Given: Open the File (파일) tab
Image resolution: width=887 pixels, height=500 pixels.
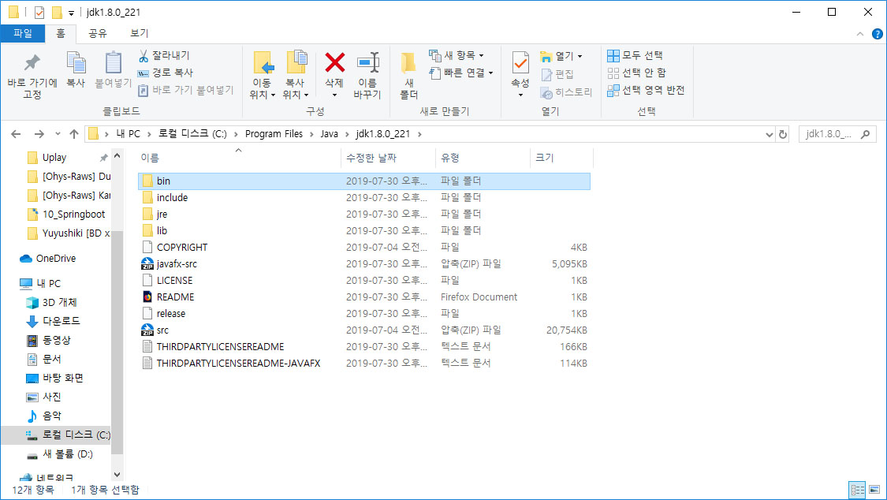Looking at the screenshot, I should coord(23,33).
